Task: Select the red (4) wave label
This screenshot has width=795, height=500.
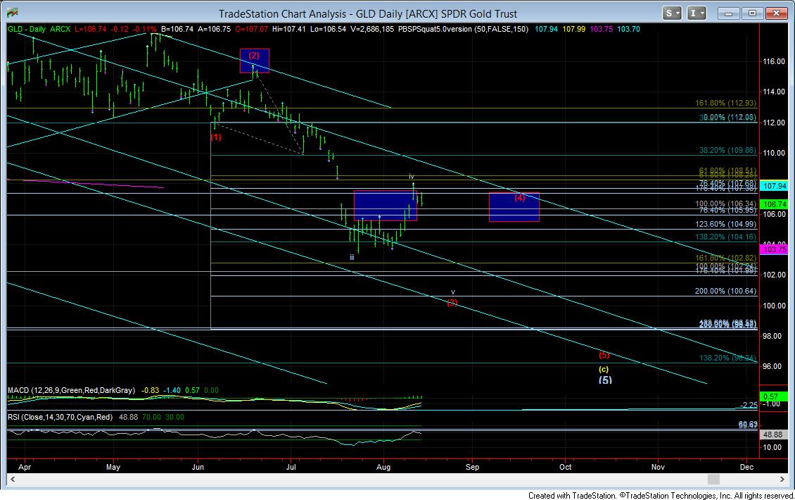Action: coord(520,198)
